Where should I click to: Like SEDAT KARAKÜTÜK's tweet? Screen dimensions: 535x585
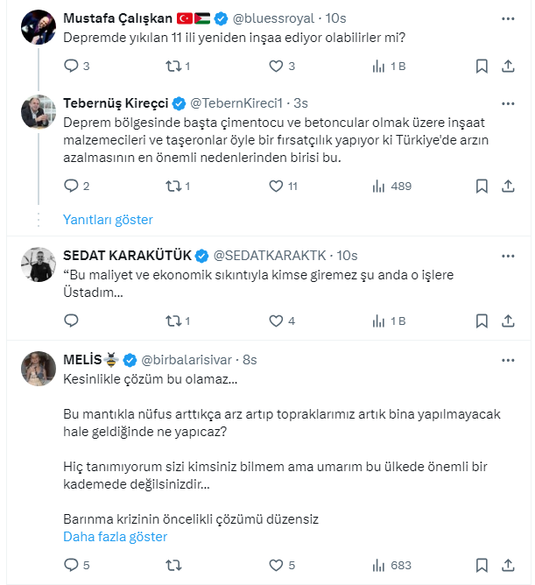click(277, 321)
